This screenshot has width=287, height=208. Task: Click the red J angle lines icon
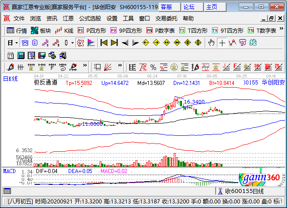coord(227,67)
